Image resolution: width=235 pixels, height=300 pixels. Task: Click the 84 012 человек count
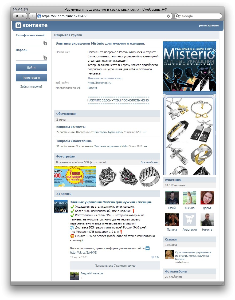[x=175, y=185]
